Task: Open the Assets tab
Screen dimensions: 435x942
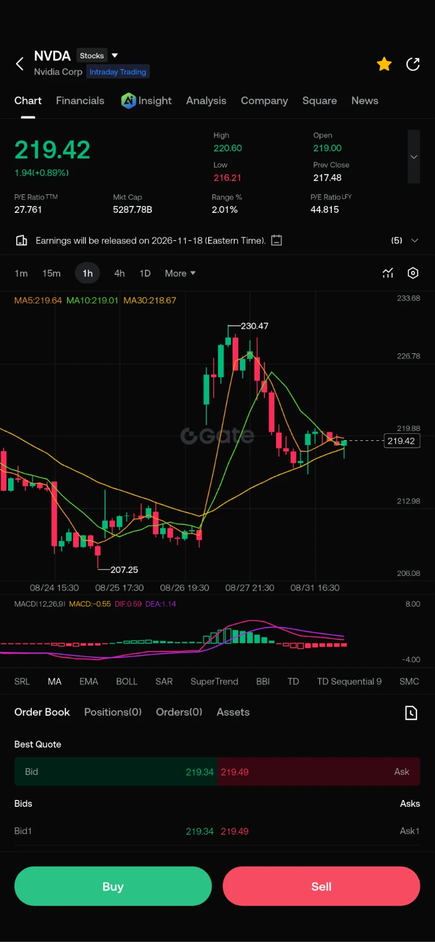Action: (x=233, y=712)
